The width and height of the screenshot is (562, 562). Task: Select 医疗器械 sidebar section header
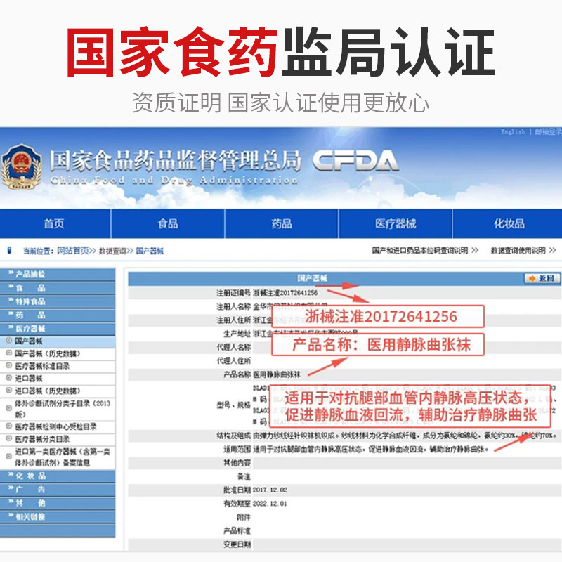[x=58, y=329]
